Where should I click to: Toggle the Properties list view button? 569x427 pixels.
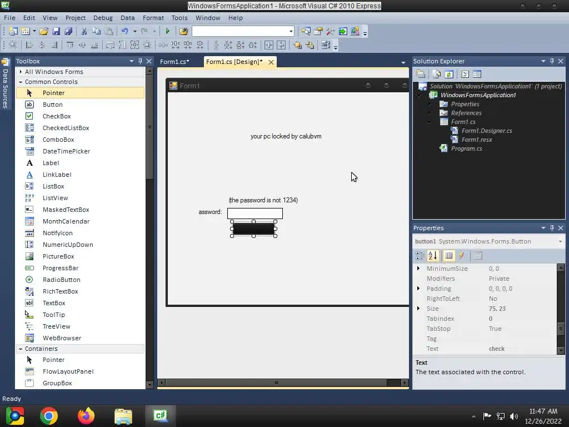(449, 256)
